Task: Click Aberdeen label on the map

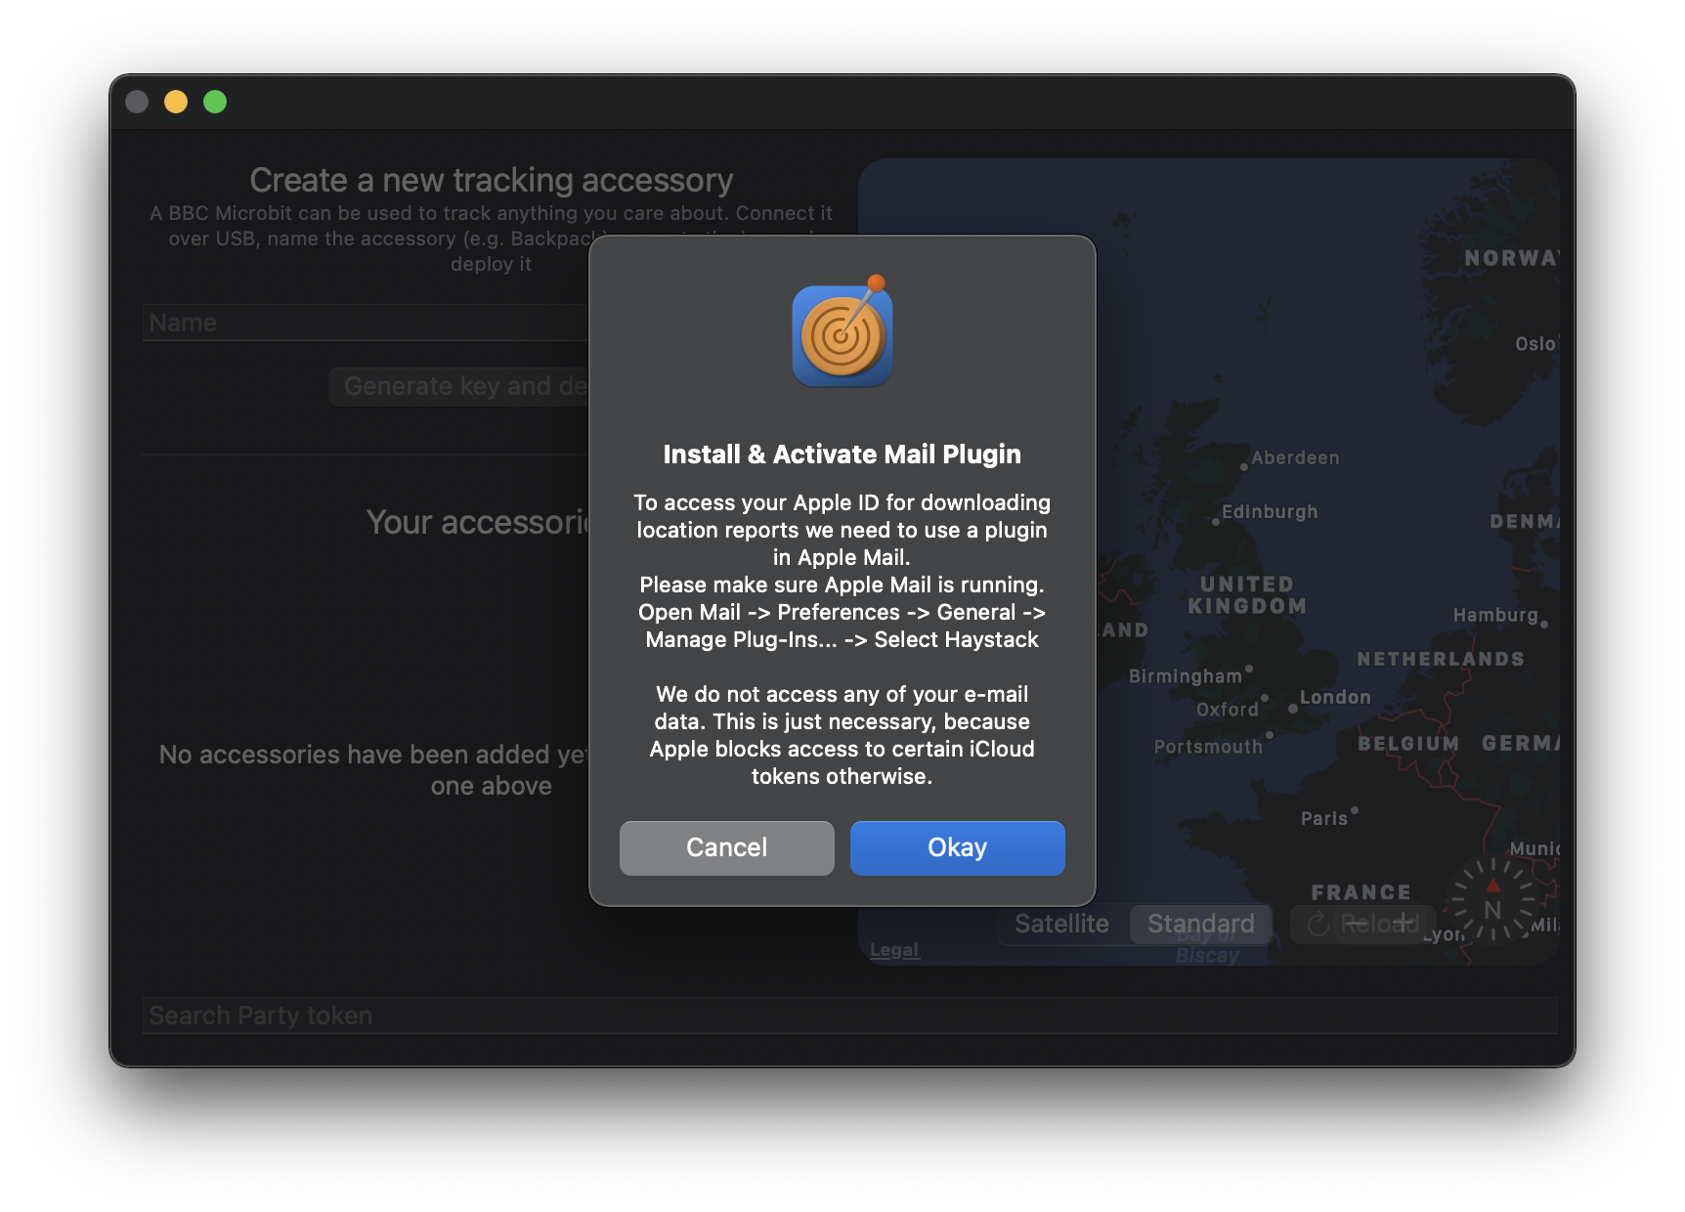Action: click(x=1295, y=457)
